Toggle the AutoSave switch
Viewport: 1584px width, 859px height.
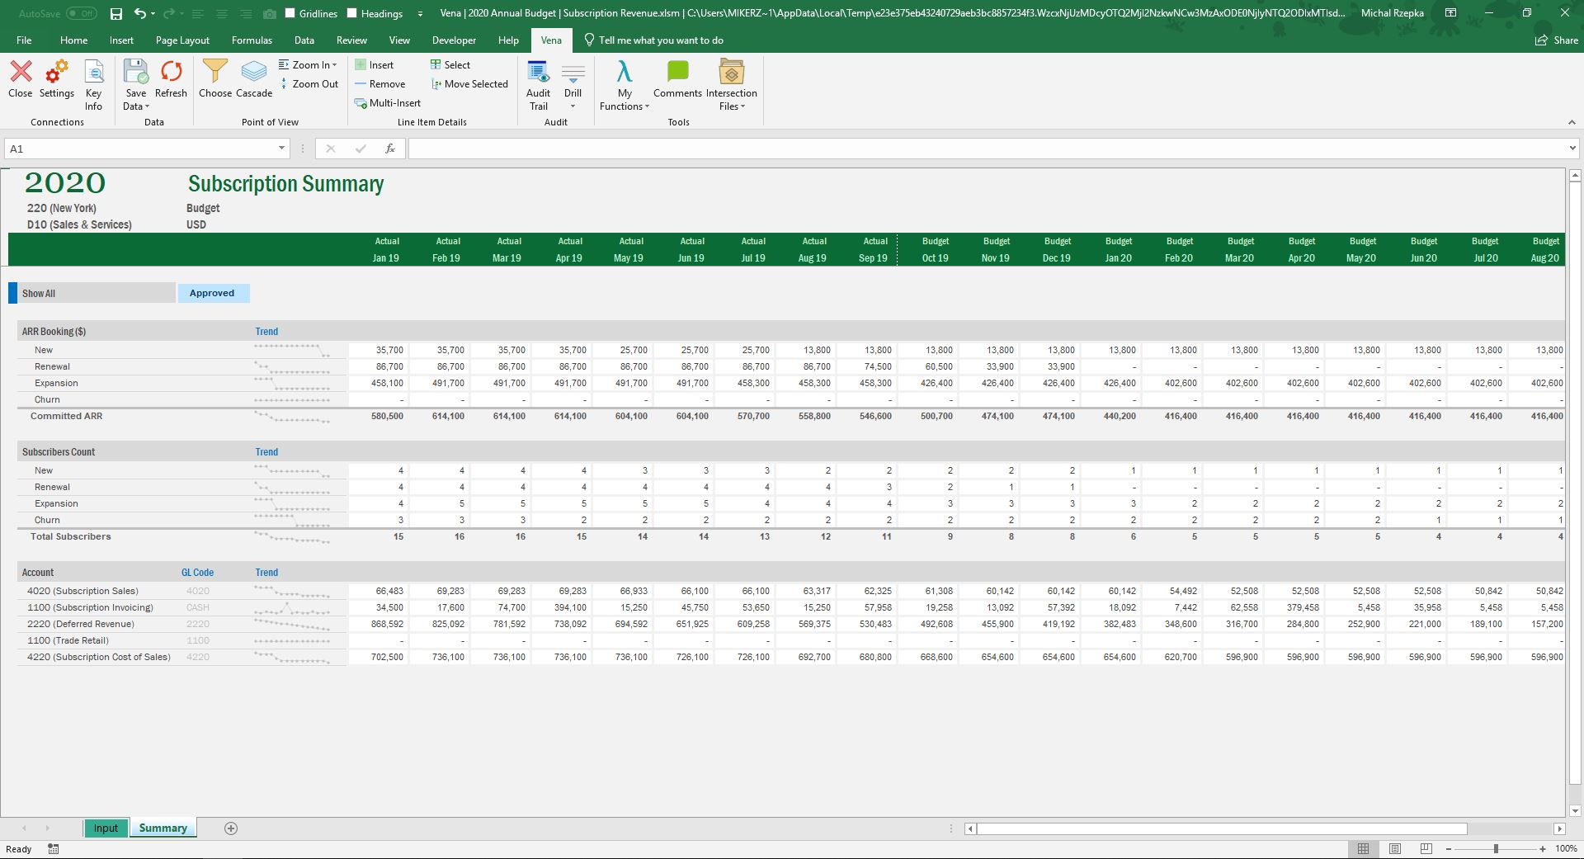[82, 13]
